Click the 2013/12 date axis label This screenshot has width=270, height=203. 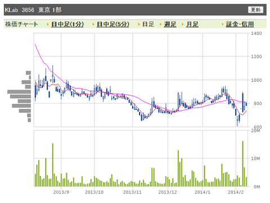[x=168, y=192]
